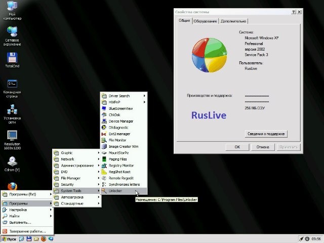The height and width of the screenshot is (243, 324).
Task: Click the RegShot Root icon
Action: coord(104,172)
